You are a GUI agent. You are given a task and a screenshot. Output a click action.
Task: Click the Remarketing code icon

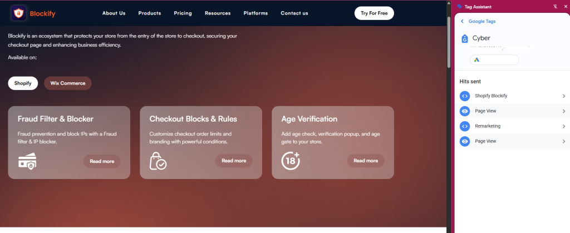tap(465, 126)
